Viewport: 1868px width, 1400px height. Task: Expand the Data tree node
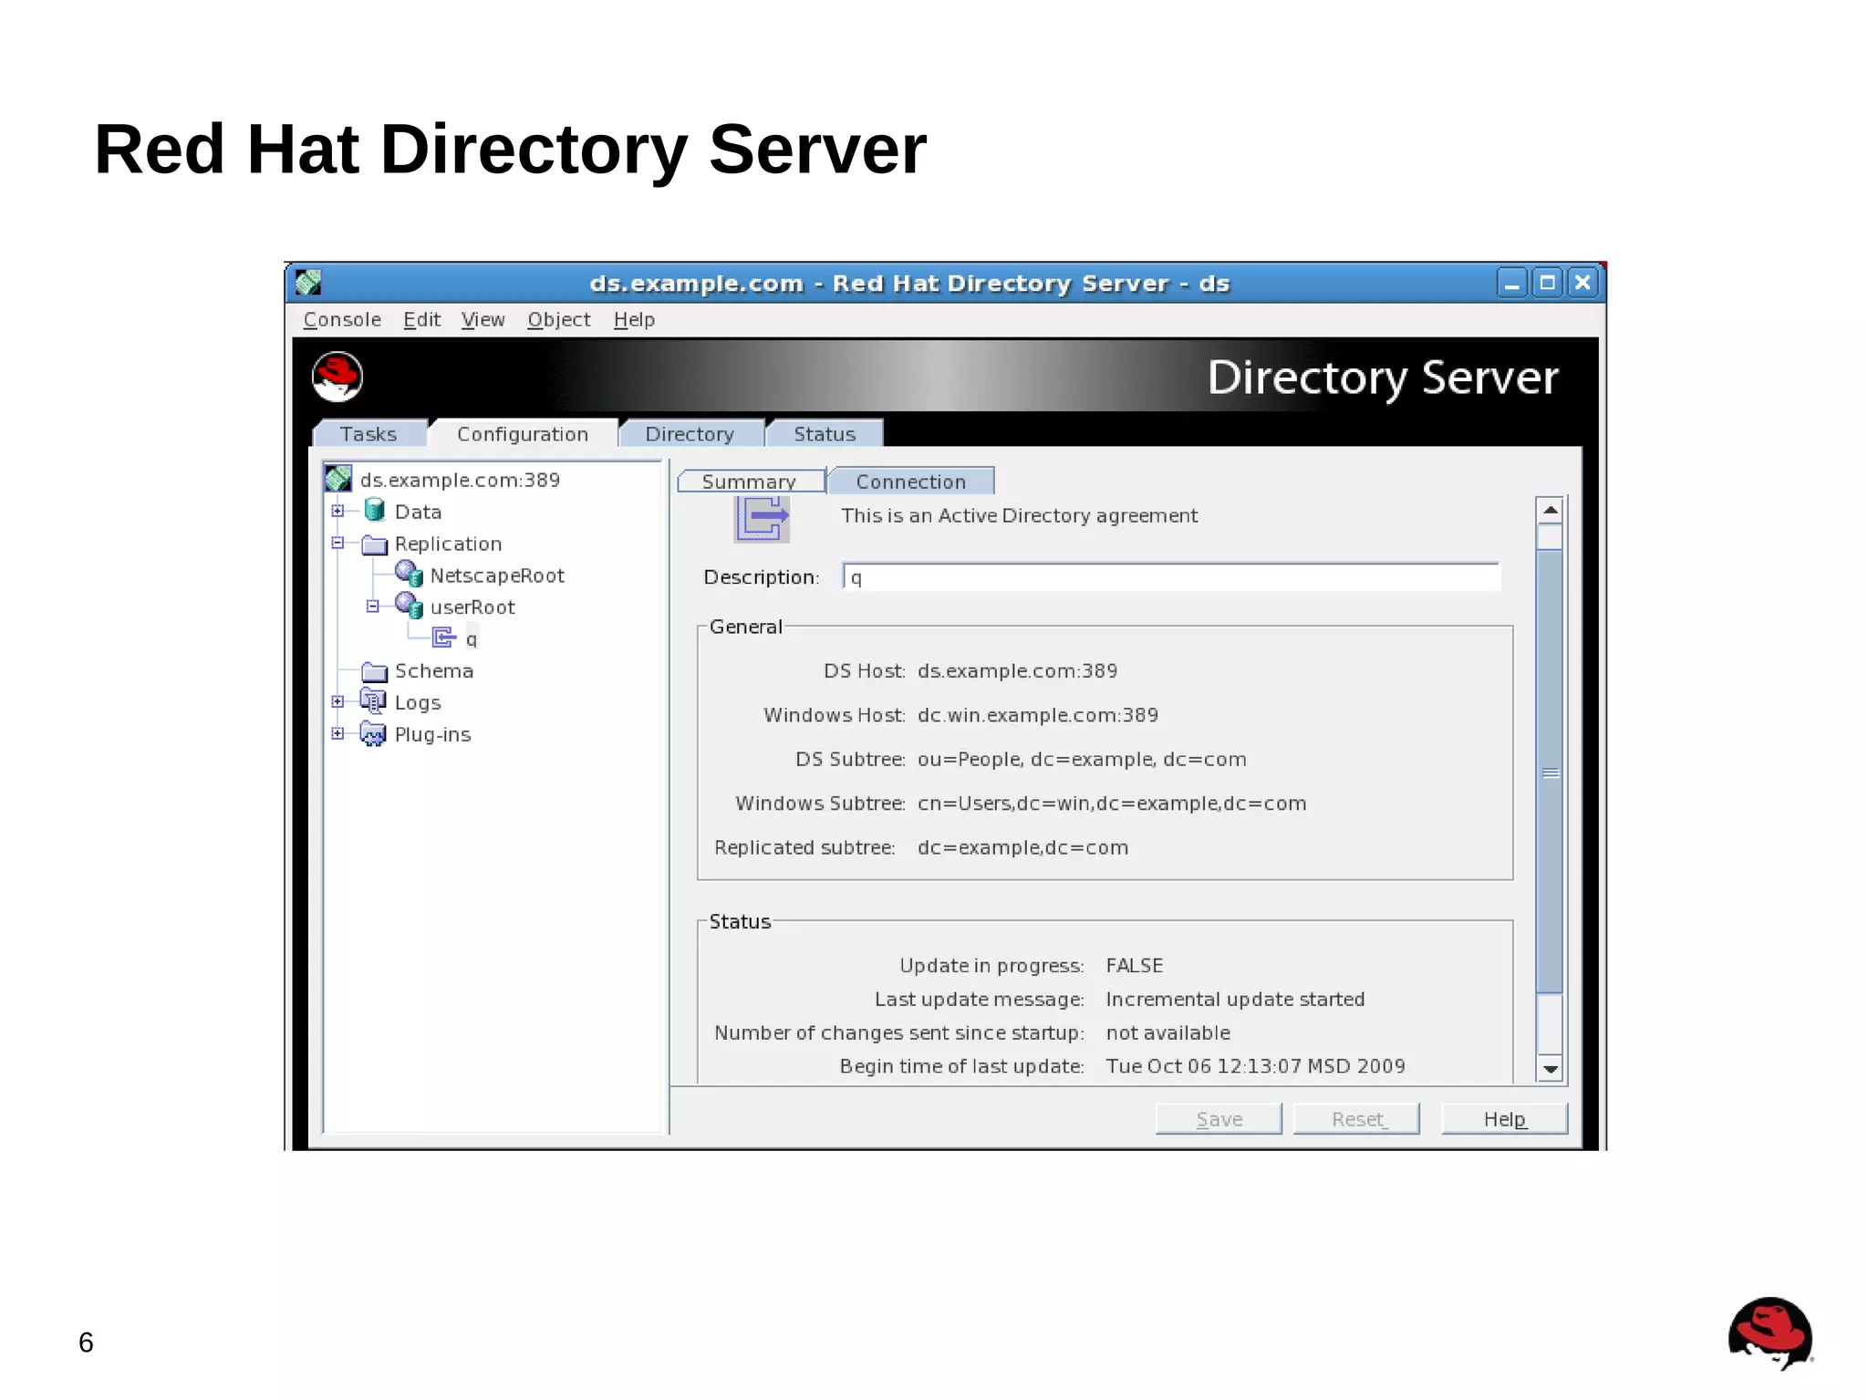337,511
